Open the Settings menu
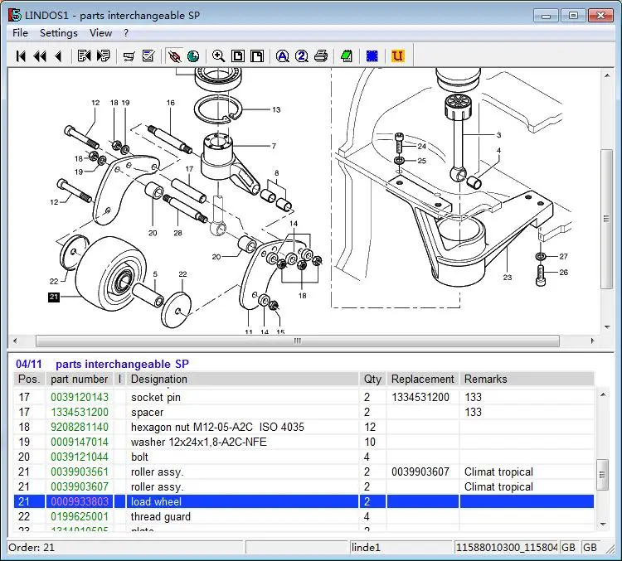Image resolution: width=622 pixels, height=561 pixels. pyautogui.click(x=58, y=33)
